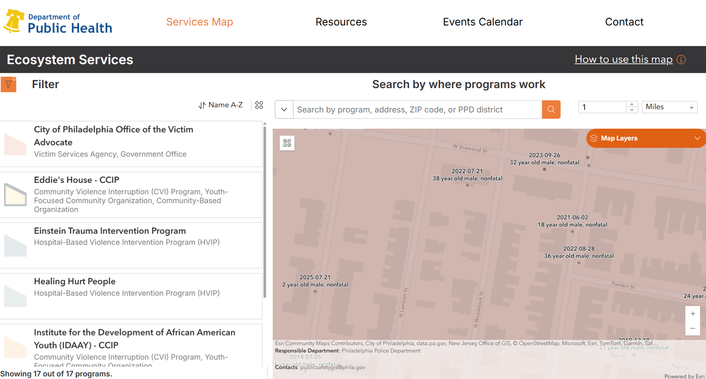Open the Contact page in navigation
706x379 pixels.
(624, 22)
